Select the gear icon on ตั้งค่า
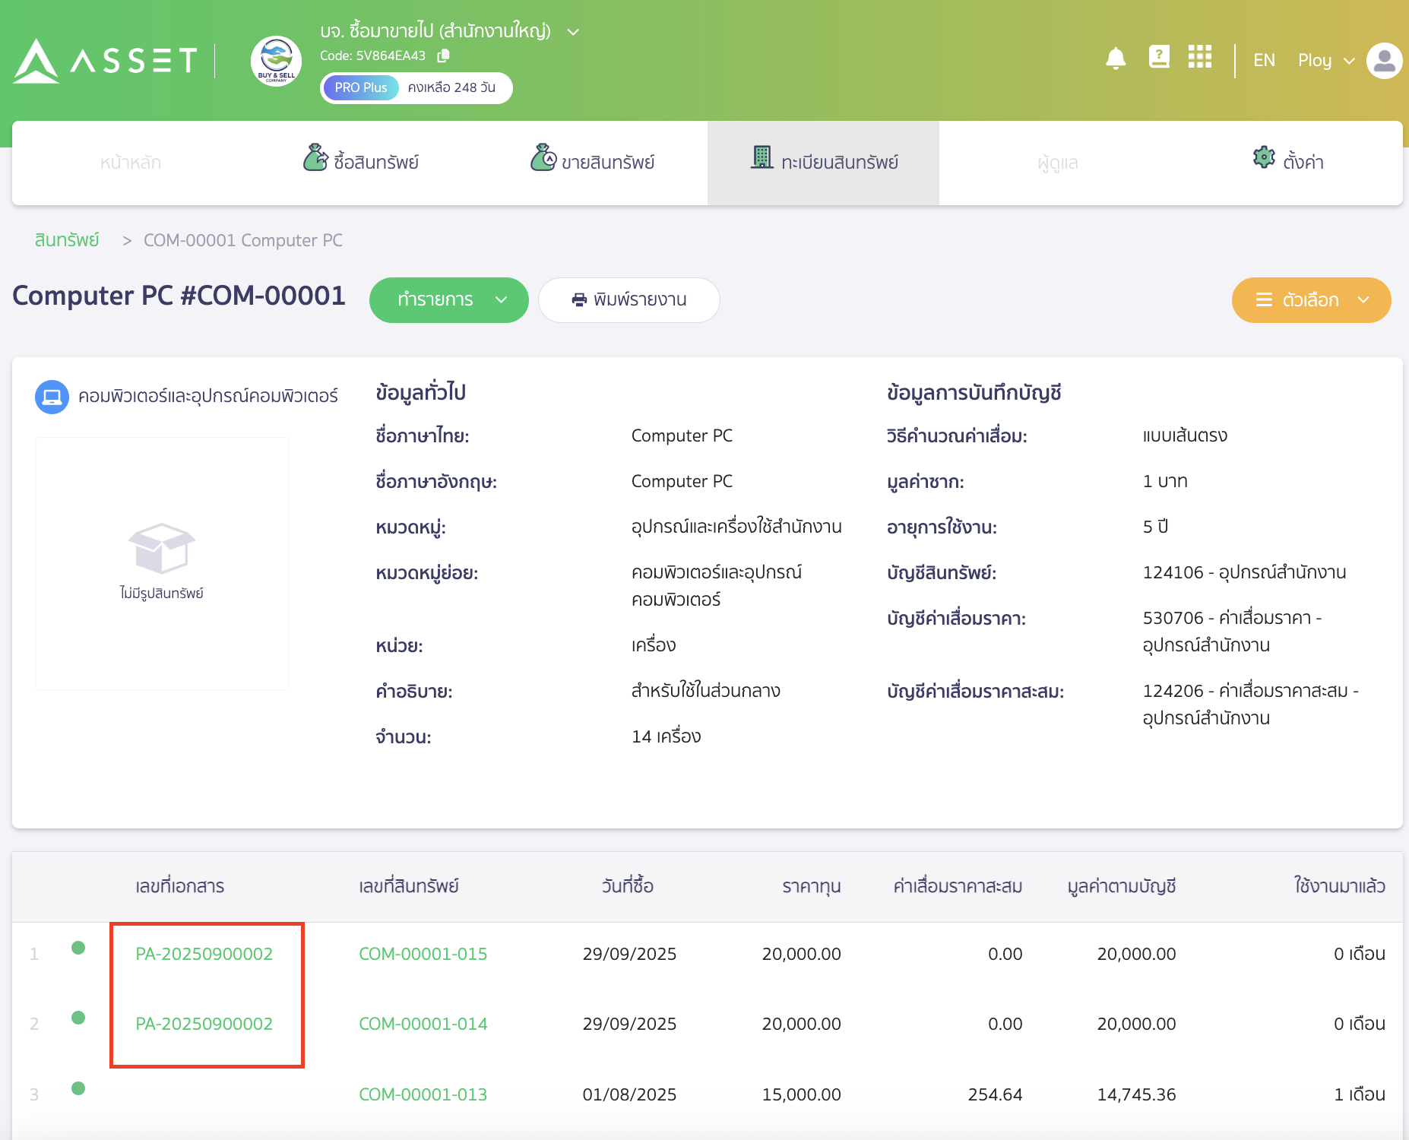1409x1140 pixels. click(x=1264, y=157)
